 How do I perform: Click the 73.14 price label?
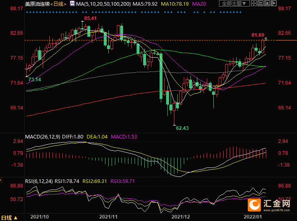click(34, 80)
